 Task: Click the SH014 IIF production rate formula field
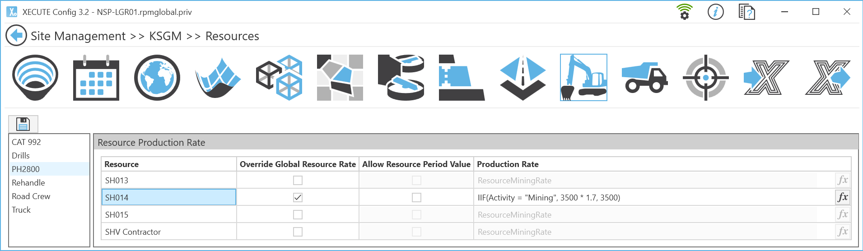[654, 197]
